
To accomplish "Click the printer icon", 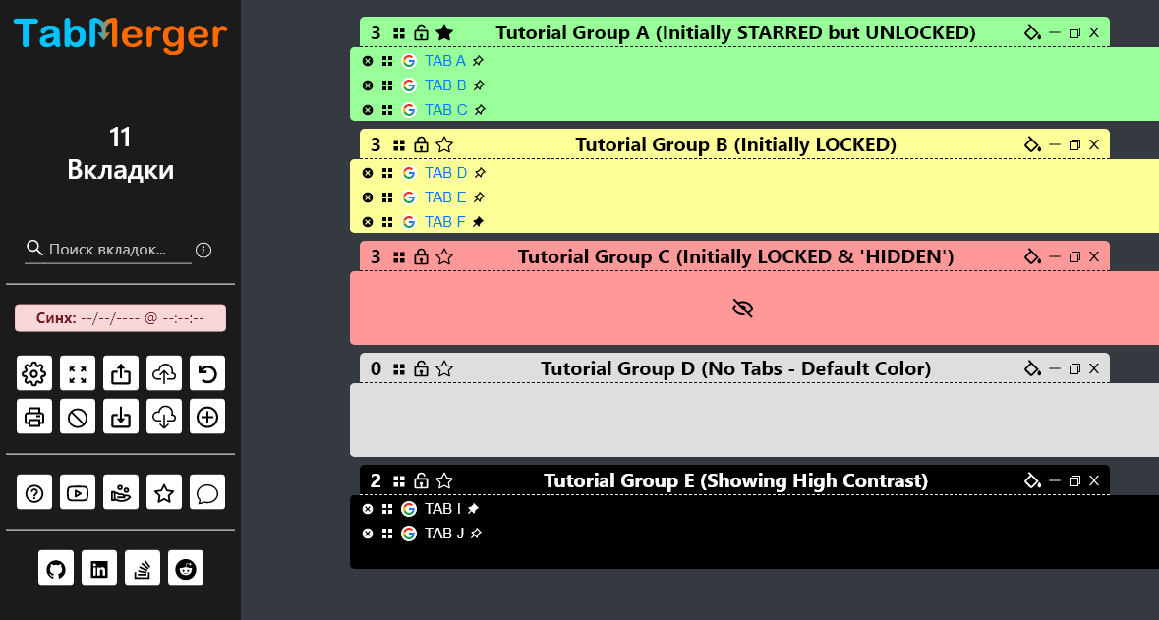I will click(x=34, y=417).
